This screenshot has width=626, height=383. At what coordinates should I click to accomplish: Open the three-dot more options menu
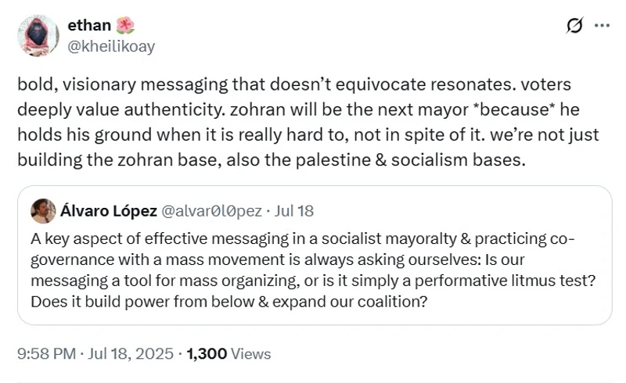click(602, 26)
